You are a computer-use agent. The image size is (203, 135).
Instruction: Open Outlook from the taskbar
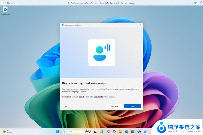(139, 132)
